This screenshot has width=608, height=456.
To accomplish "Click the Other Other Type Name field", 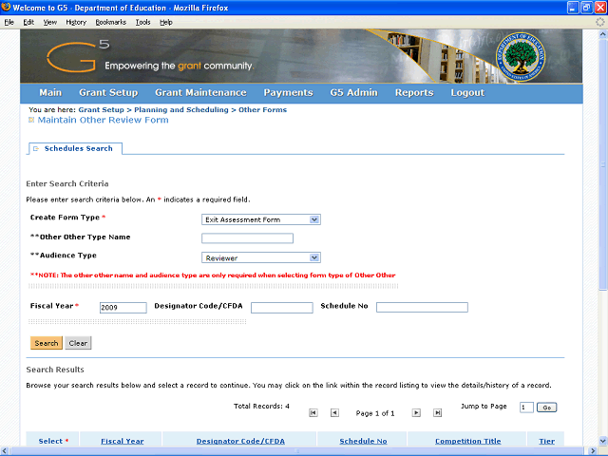I will (247, 238).
